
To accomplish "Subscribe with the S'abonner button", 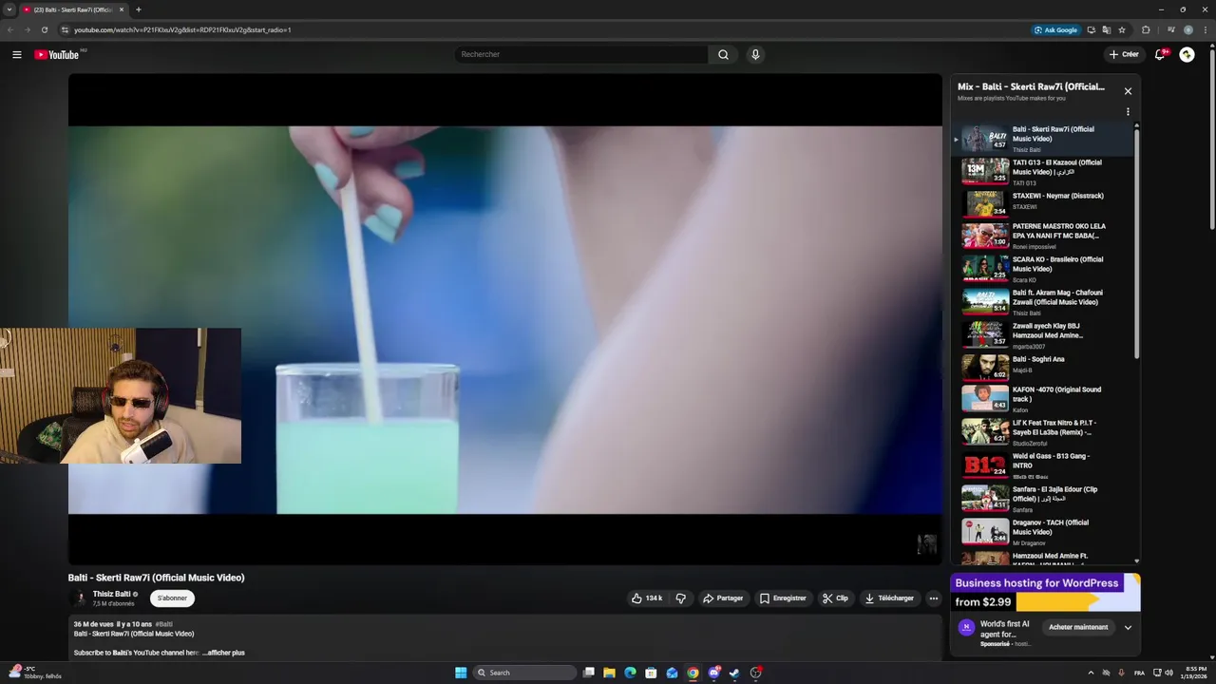I will pos(172,598).
